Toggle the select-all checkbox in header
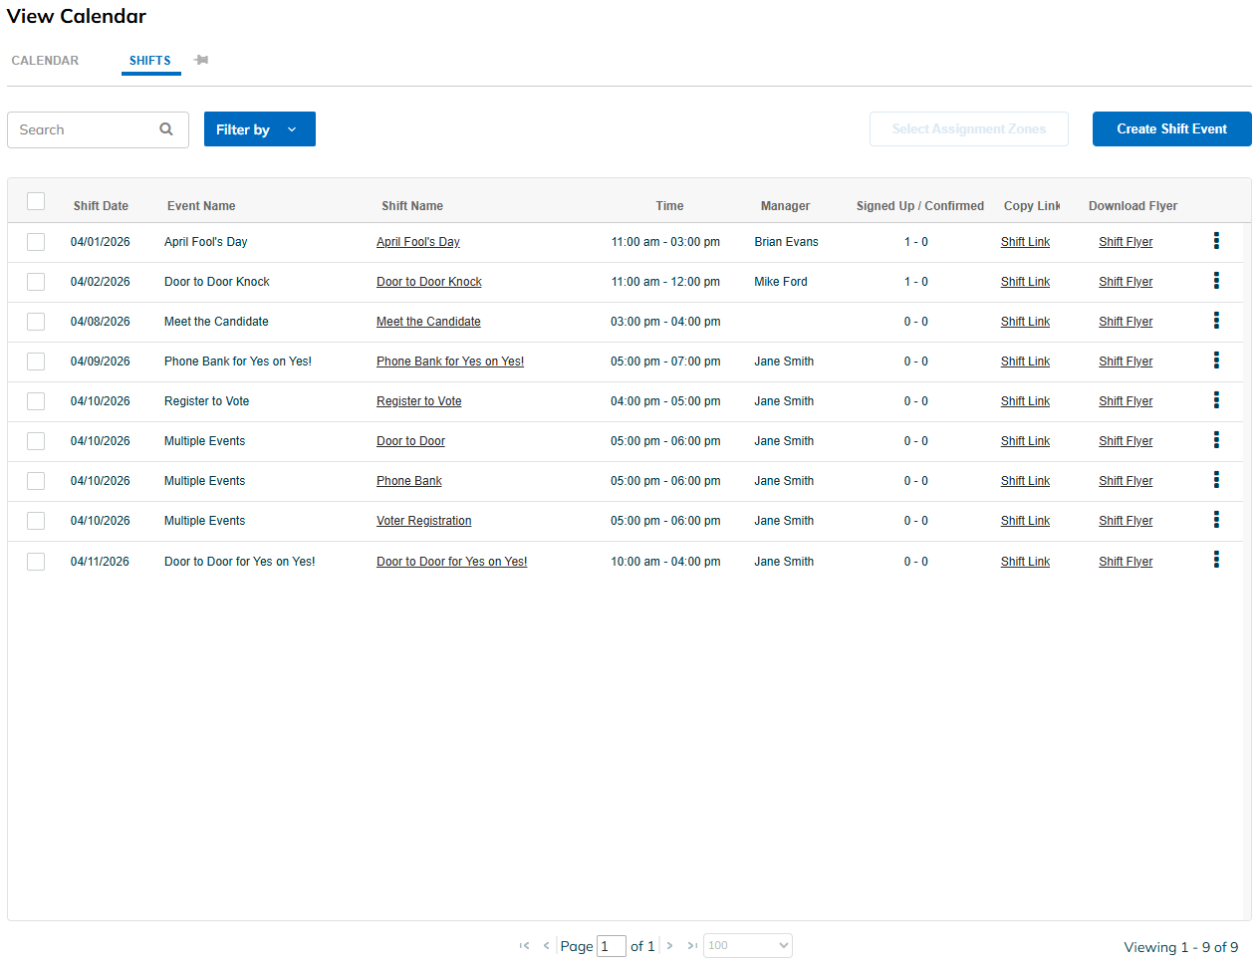 [x=36, y=201]
